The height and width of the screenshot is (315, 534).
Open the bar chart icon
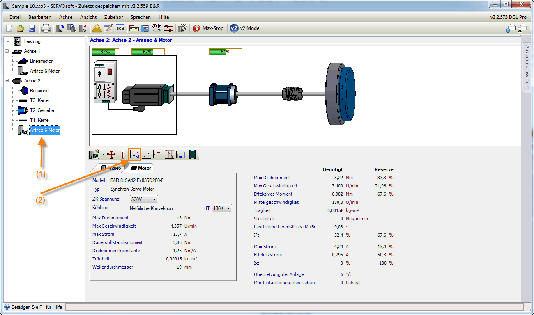[181, 154]
